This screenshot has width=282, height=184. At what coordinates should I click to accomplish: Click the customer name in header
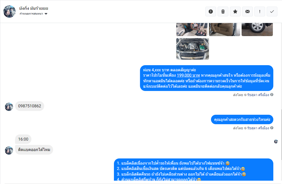pos(34,8)
